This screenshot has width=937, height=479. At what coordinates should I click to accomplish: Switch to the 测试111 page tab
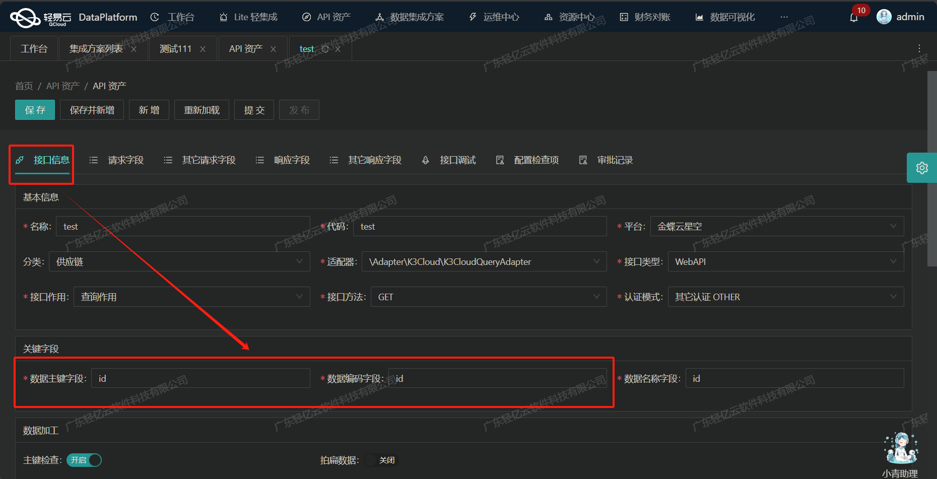(x=175, y=49)
